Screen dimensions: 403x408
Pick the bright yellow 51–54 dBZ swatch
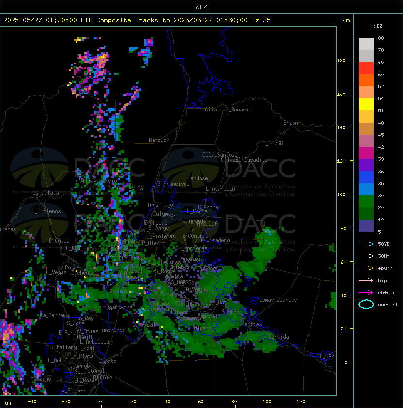[366, 105]
